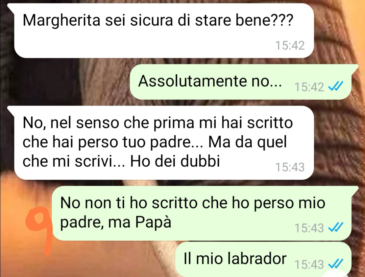
Task: Click the double-check icon on the "Papà" message
Action: 335,227
